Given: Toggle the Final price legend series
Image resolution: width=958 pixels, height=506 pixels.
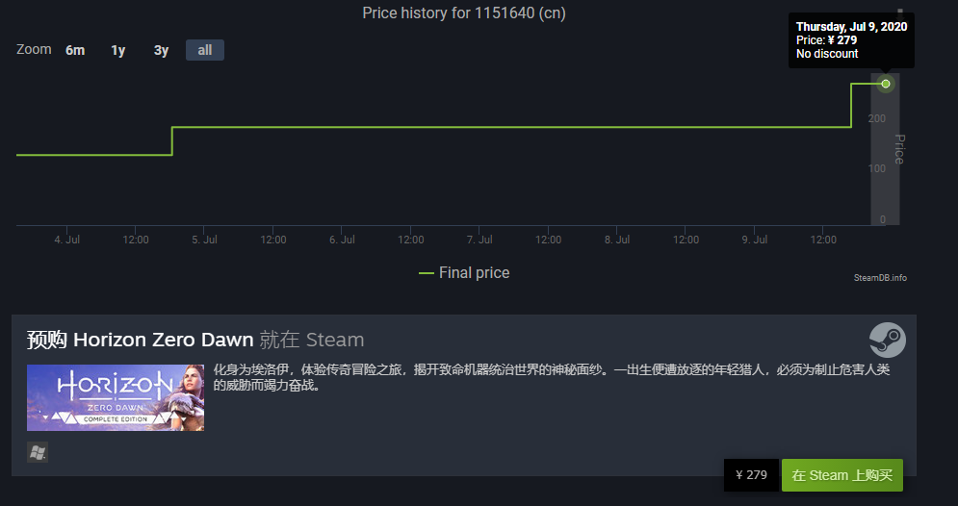Looking at the screenshot, I should (x=464, y=273).
